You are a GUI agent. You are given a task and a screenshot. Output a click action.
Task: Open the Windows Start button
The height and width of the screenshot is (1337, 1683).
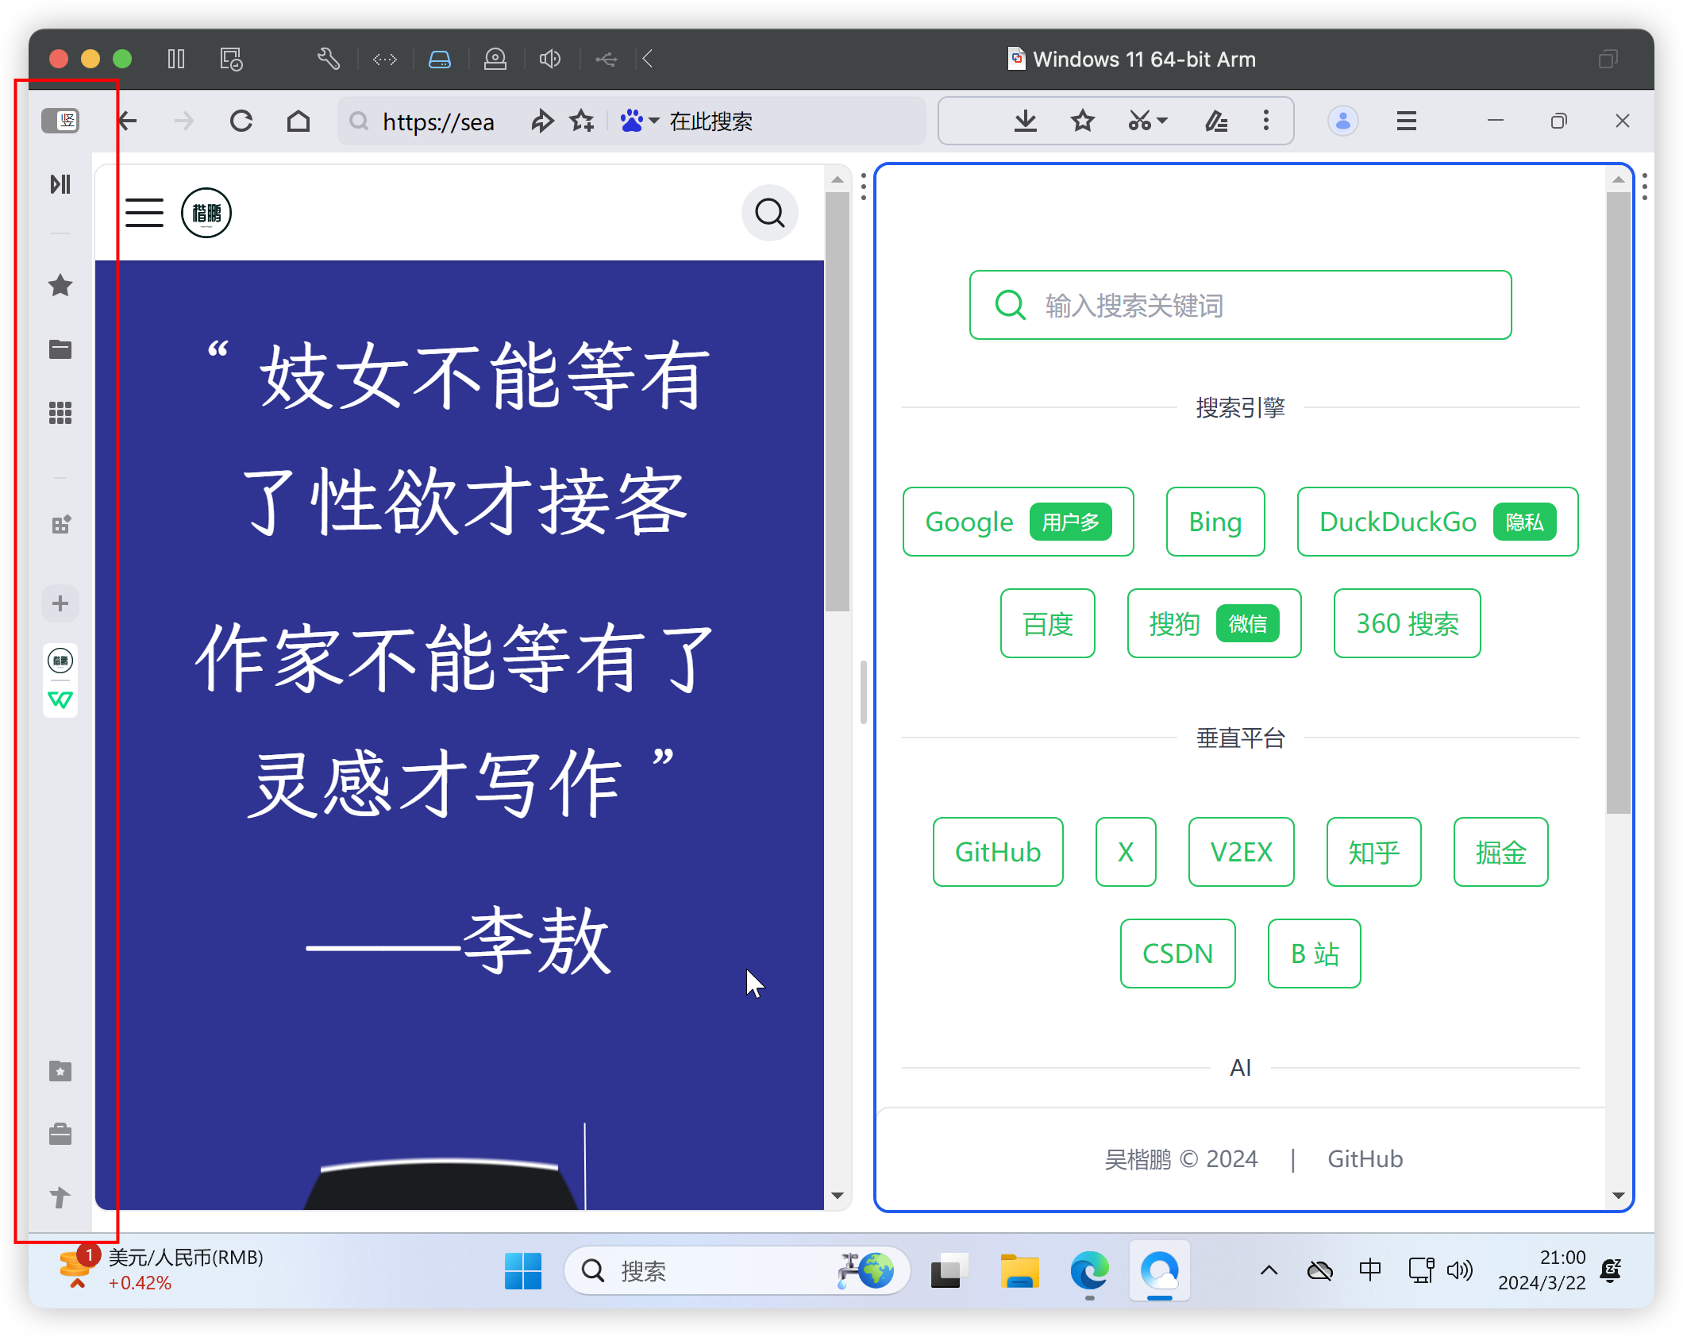coord(522,1270)
